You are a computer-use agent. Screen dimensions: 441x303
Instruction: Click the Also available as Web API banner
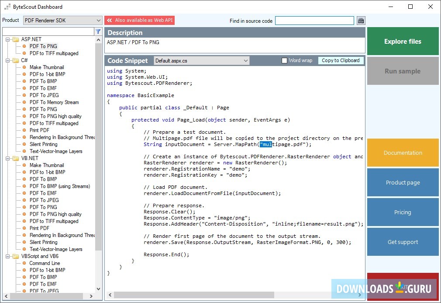(140, 20)
